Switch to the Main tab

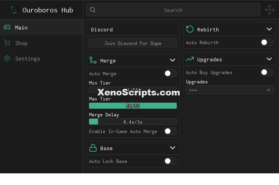42,27
